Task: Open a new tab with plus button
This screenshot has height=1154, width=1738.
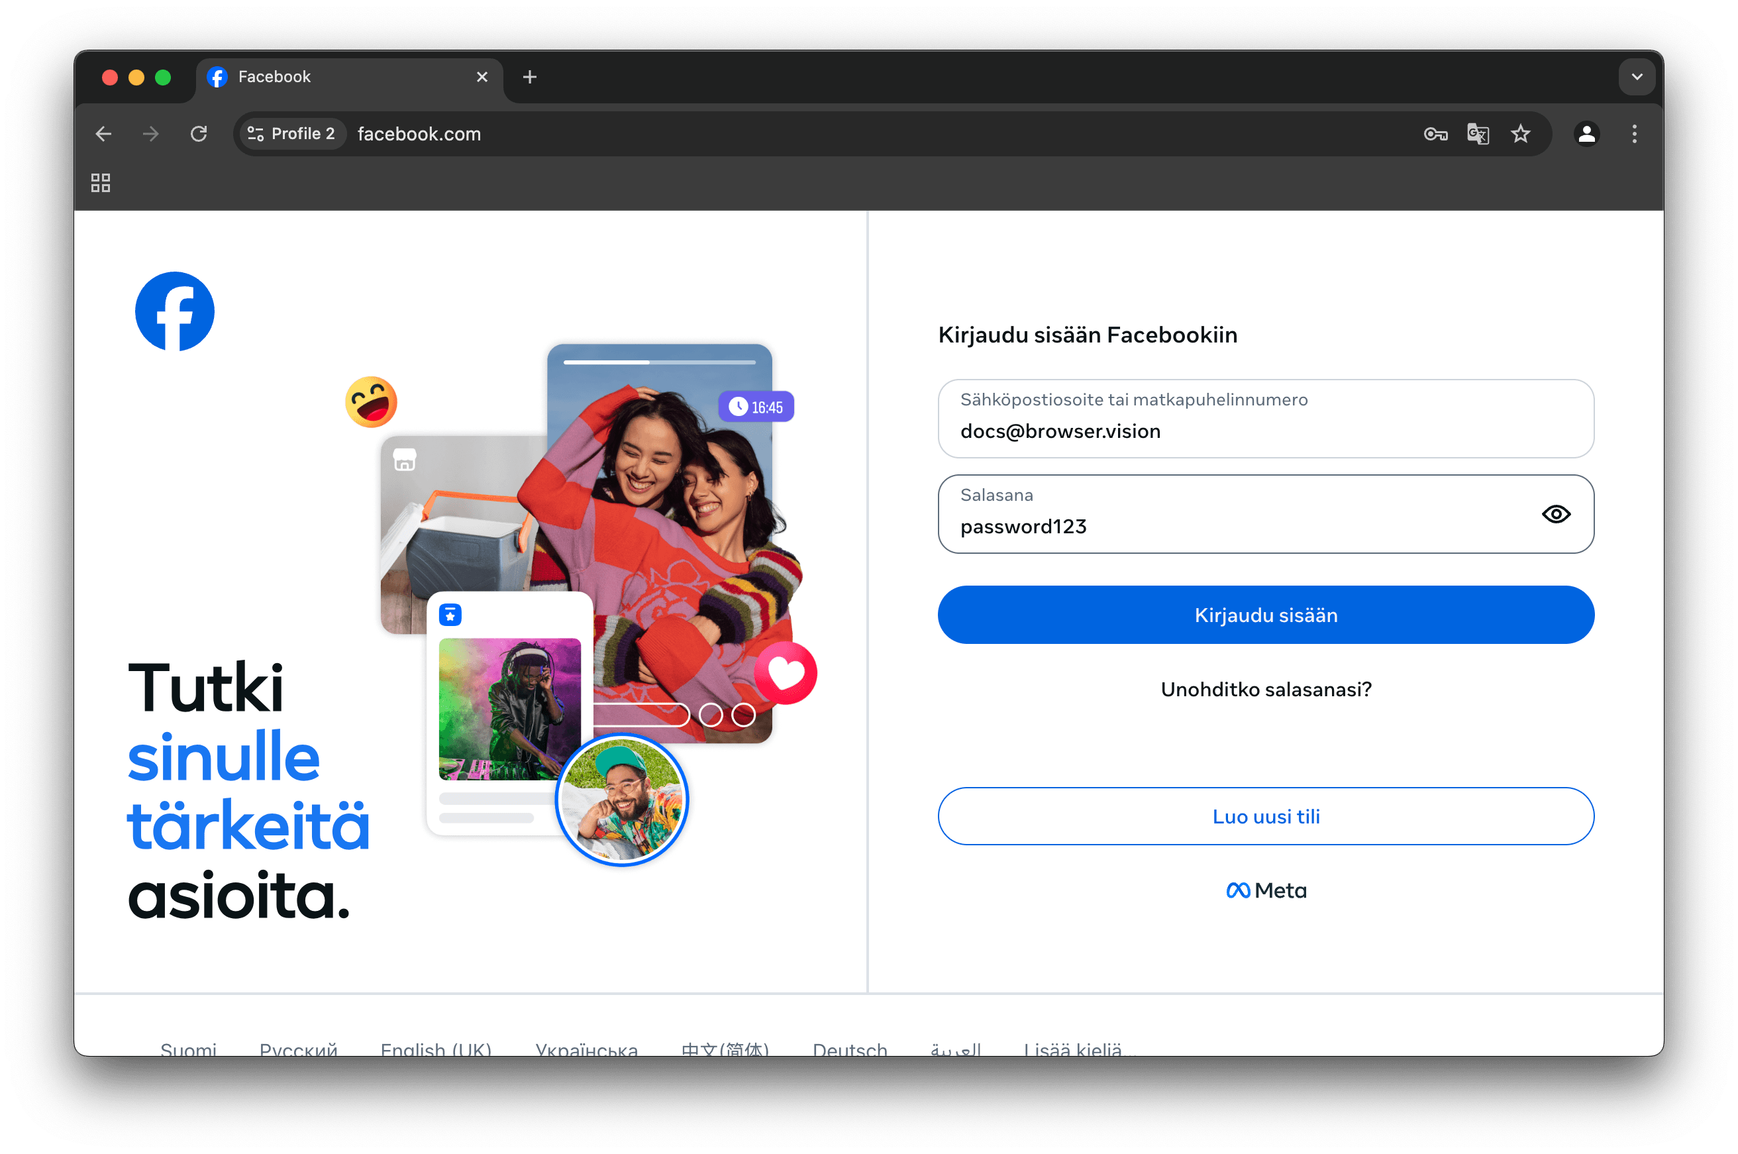Action: click(529, 77)
